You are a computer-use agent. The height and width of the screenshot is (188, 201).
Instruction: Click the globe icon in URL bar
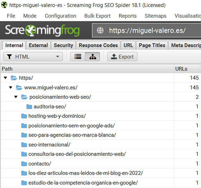click(x=100, y=30)
